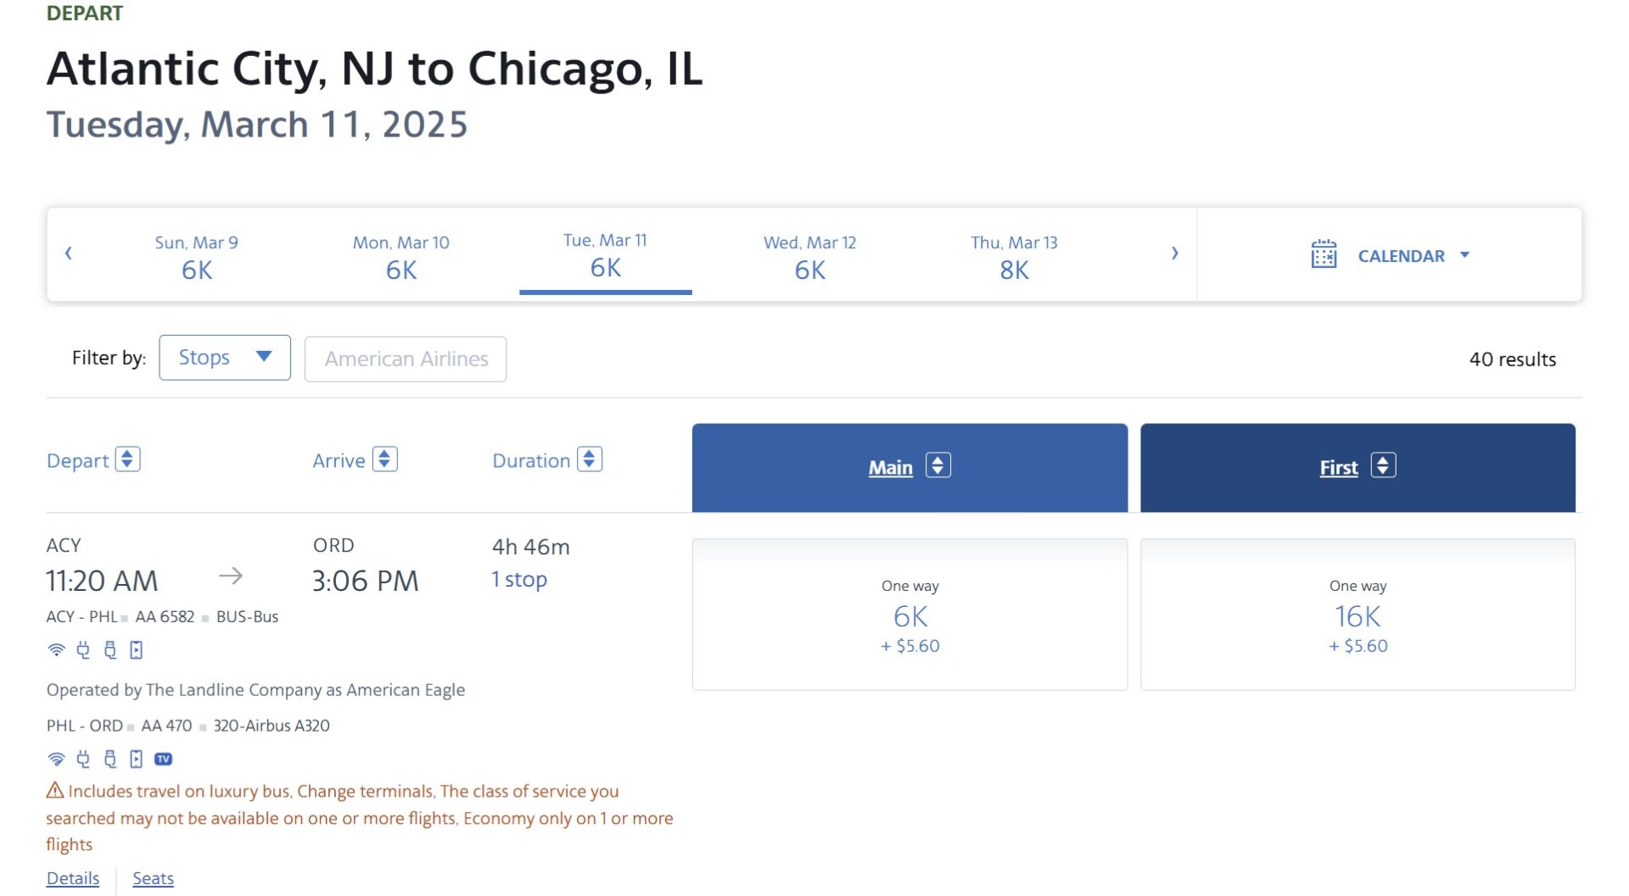Viewport: 1629px width, 896px height.
Task: Click the Live TV icon on the PHL-ORD segment
Action: (x=163, y=759)
